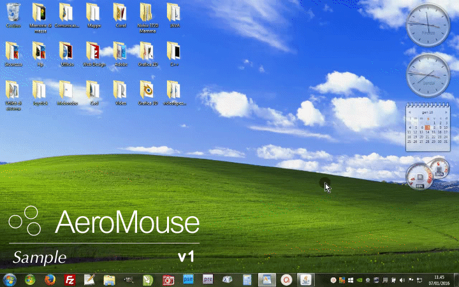The width and height of the screenshot is (459, 287).
Task: Select the Web Design folder
Action: tap(94, 54)
